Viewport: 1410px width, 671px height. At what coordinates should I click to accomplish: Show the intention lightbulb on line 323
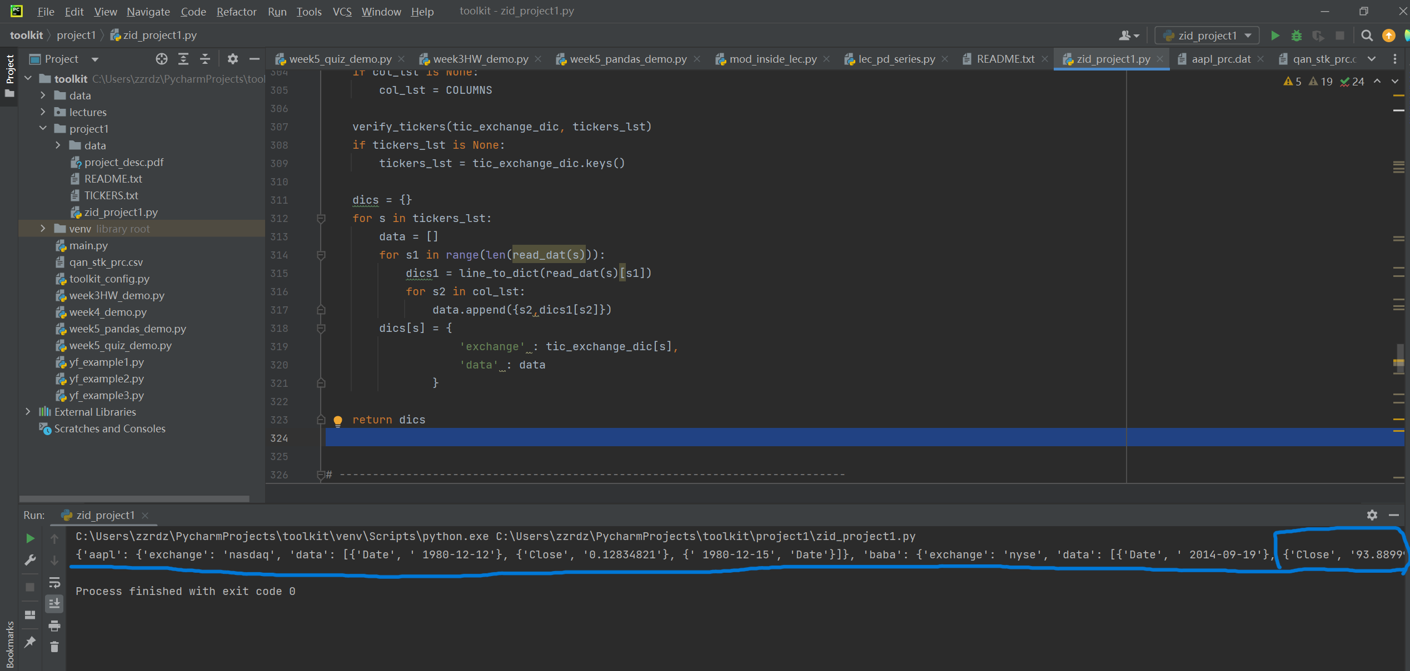coord(337,420)
